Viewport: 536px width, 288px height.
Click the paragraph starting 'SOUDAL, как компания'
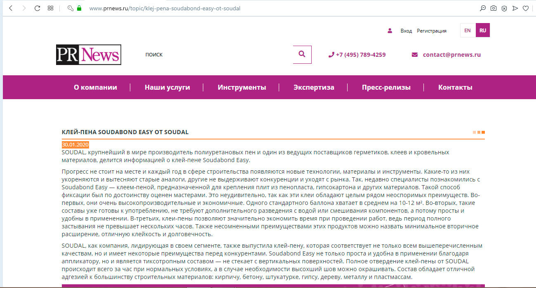click(x=272, y=261)
